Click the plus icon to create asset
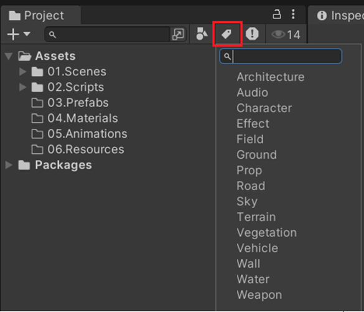 13,34
